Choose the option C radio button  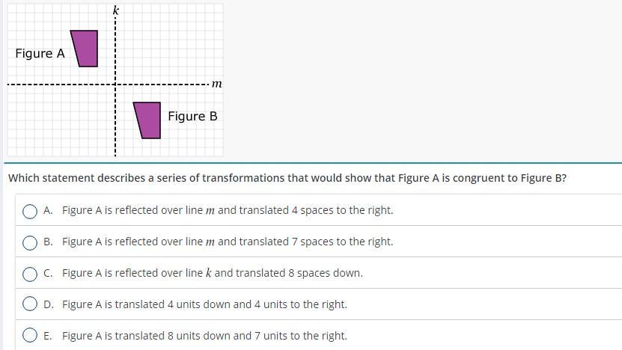tap(30, 274)
